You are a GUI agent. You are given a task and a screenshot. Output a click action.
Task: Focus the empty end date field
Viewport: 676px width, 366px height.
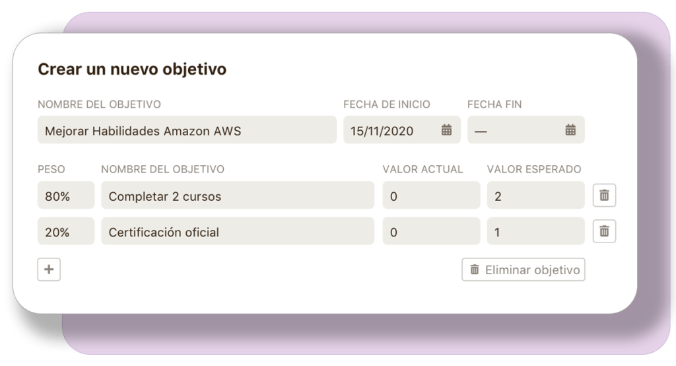point(515,130)
